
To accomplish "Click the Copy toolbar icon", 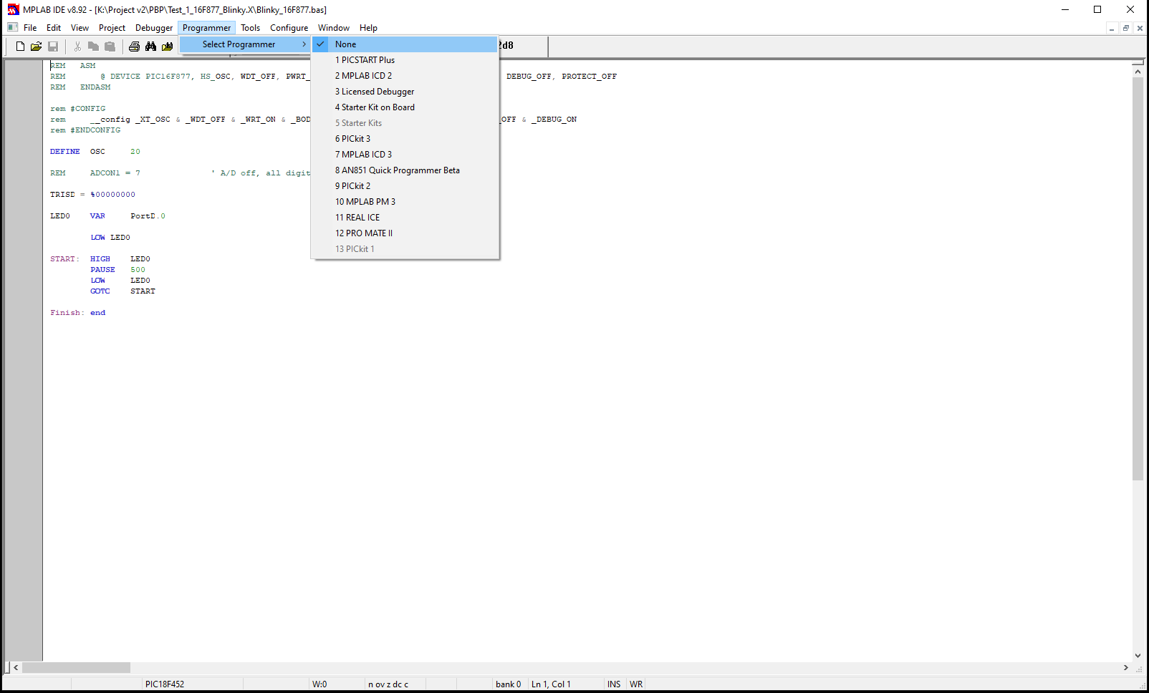I will [93, 47].
